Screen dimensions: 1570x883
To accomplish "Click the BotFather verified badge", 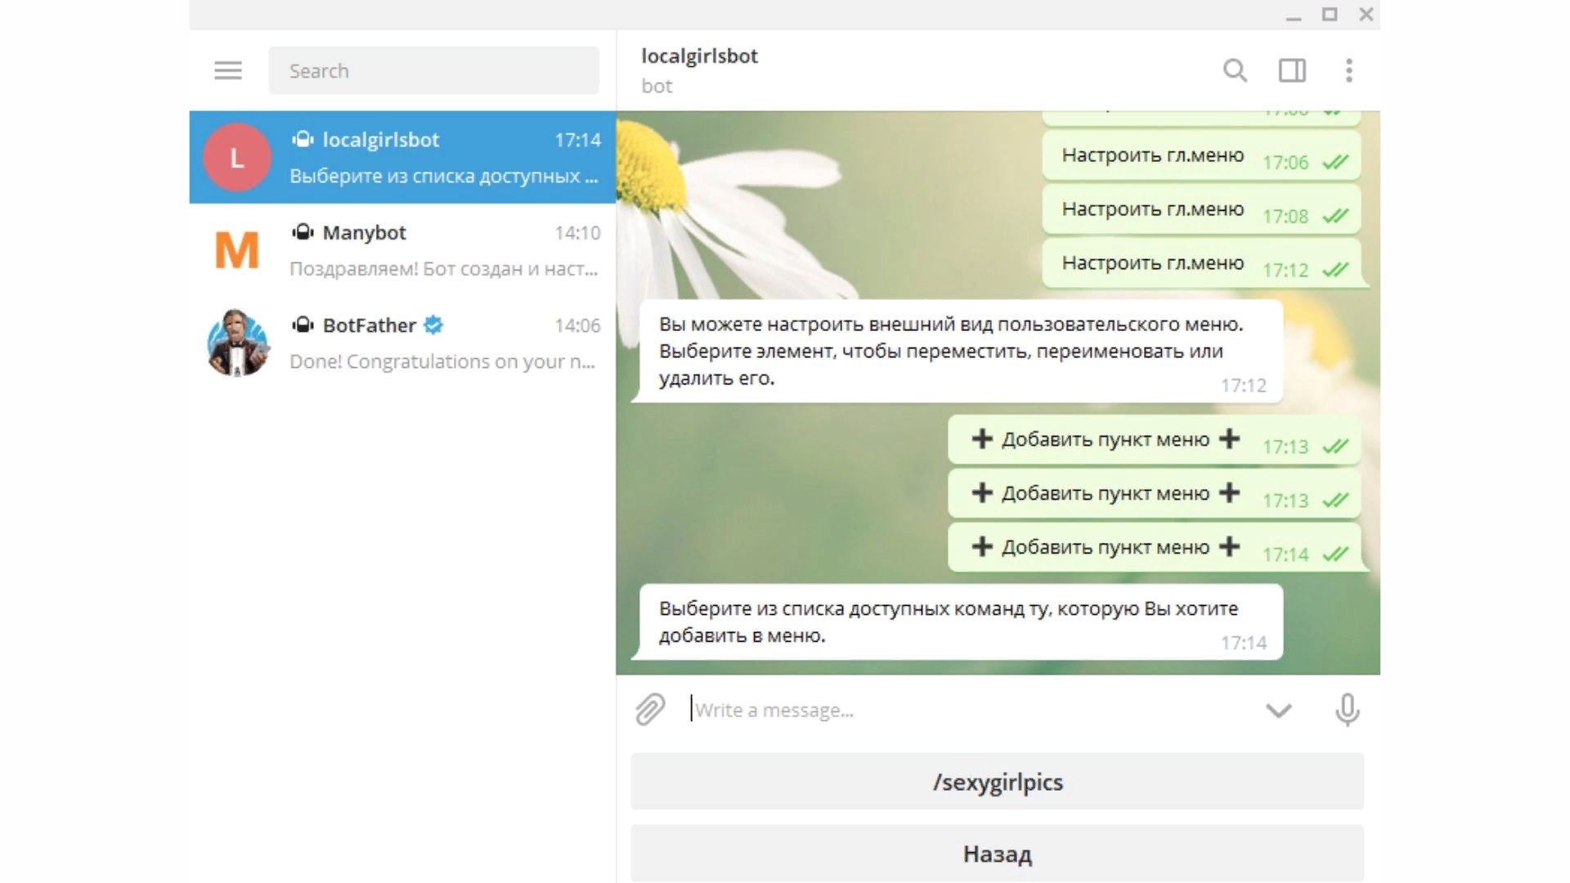I will click(x=433, y=325).
